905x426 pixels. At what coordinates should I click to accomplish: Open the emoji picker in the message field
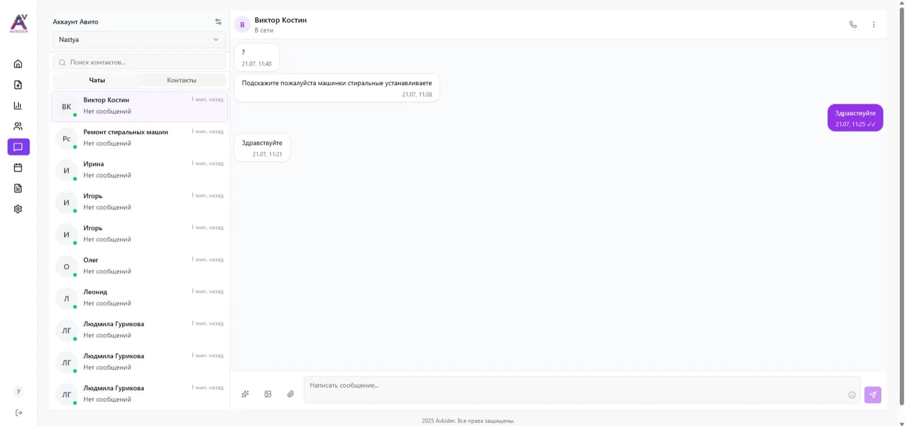pos(852,395)
